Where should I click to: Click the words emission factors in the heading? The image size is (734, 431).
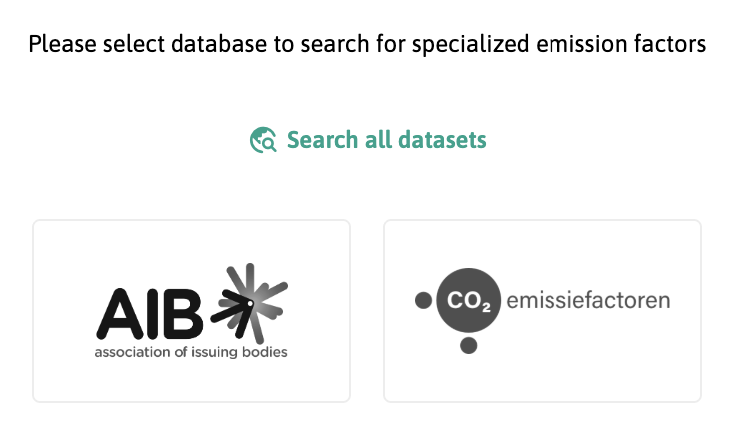(621, 44)
